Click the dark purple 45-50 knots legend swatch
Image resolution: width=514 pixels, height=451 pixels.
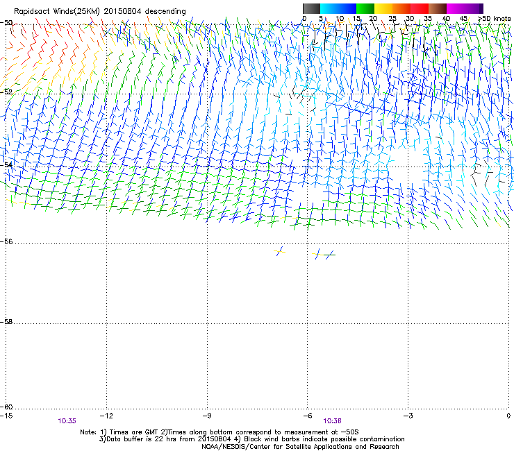click(474, 8)
